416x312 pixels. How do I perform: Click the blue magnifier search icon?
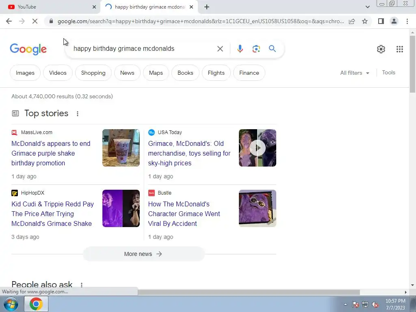click(x=272, y=49)
